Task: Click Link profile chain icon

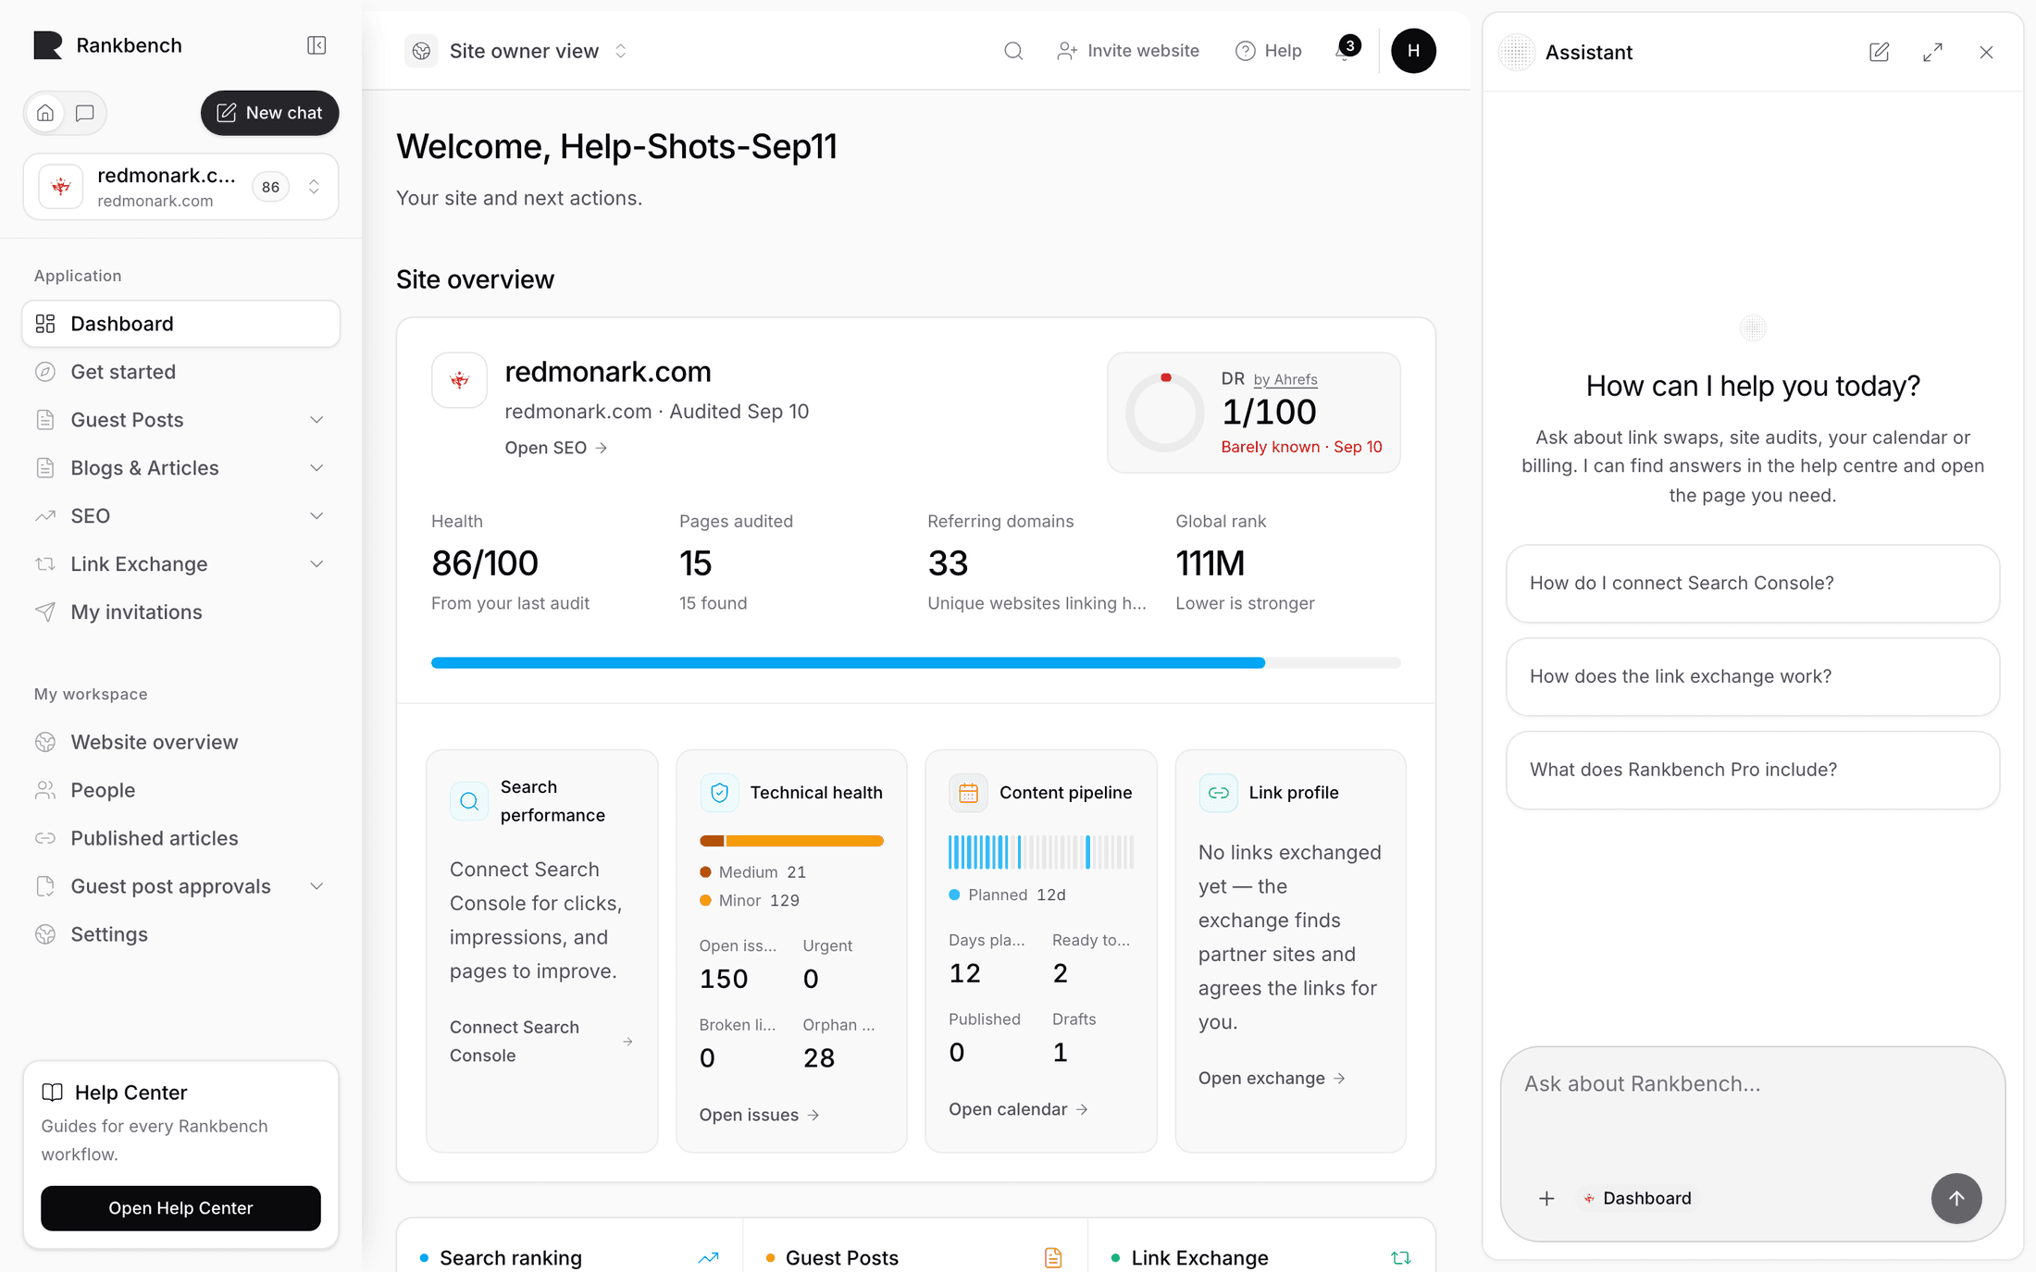Action: coord(1218,793)
